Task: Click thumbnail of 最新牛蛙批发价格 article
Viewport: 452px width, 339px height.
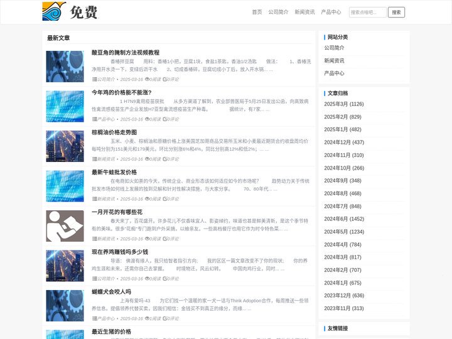Action: point(65,186)
